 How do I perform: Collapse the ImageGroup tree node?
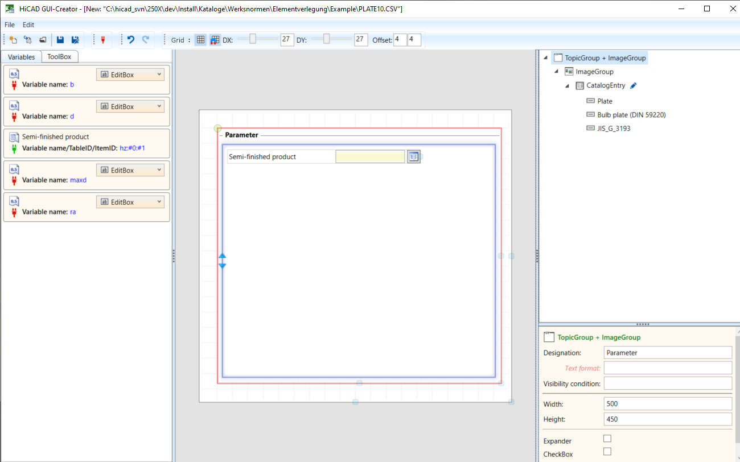(x=556, y=72)
